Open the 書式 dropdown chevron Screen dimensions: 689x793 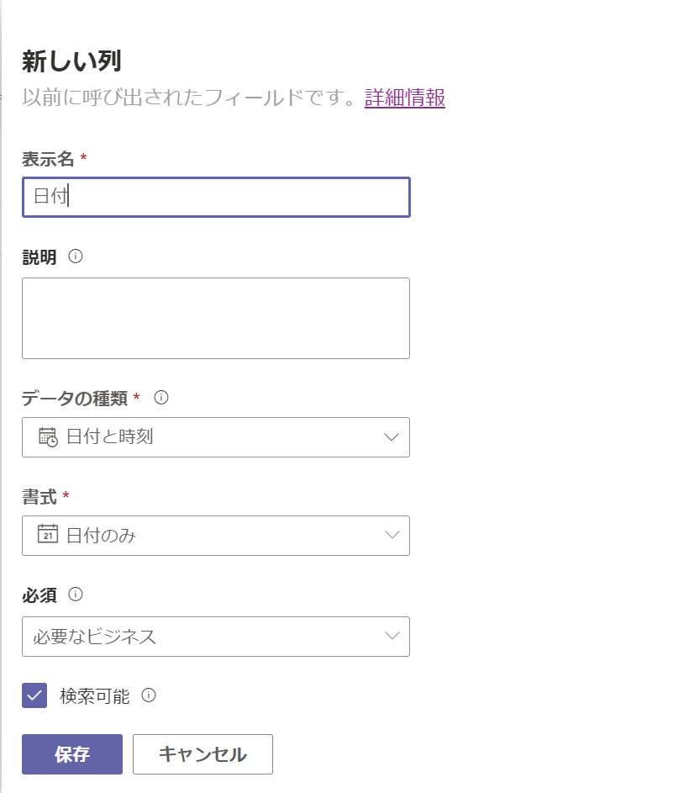pos(392,535)
